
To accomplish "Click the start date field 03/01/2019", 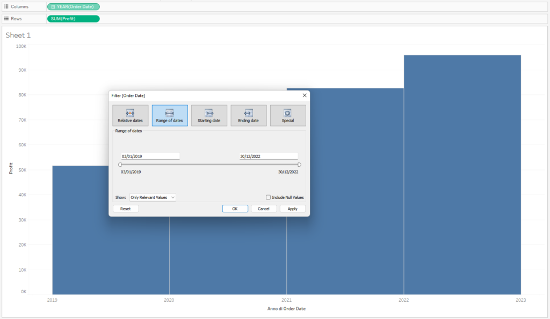I will (x=150, y=156).
